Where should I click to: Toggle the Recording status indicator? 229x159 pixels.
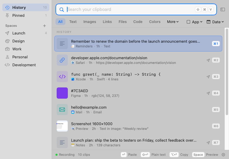(65, 155)
